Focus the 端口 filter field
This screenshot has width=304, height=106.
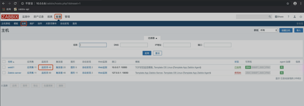(x=218, y=45)
